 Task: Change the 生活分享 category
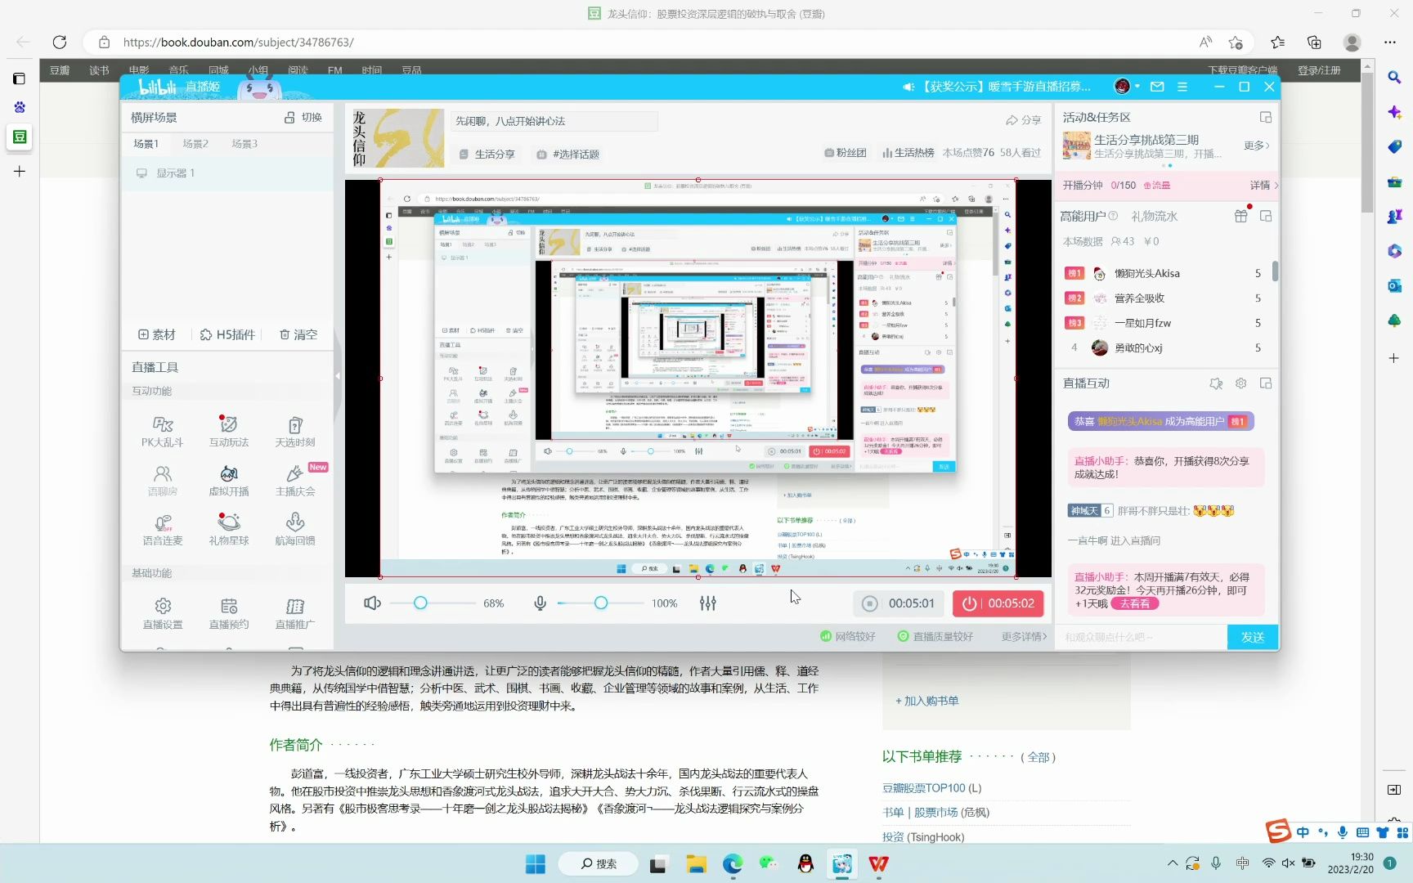pyautogui.click(x=487, y=155)
